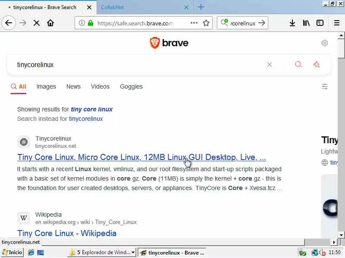Run search with the magnifier button

point(298,64)
